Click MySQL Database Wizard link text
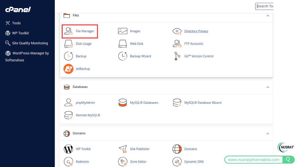This screenshot has width=297, height=167. [203, 103]
